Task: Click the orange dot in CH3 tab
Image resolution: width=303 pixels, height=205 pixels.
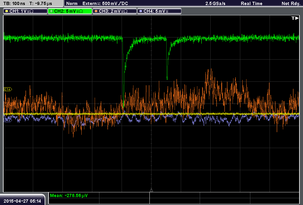Action: (96, 11)
